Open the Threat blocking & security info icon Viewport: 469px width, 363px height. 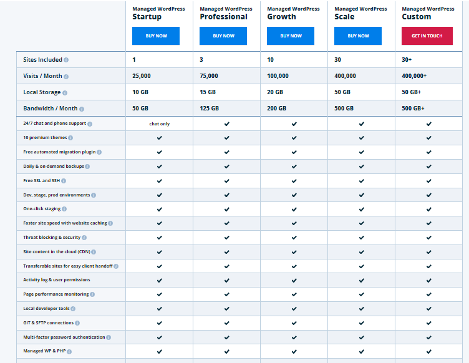tap(84, 238)
